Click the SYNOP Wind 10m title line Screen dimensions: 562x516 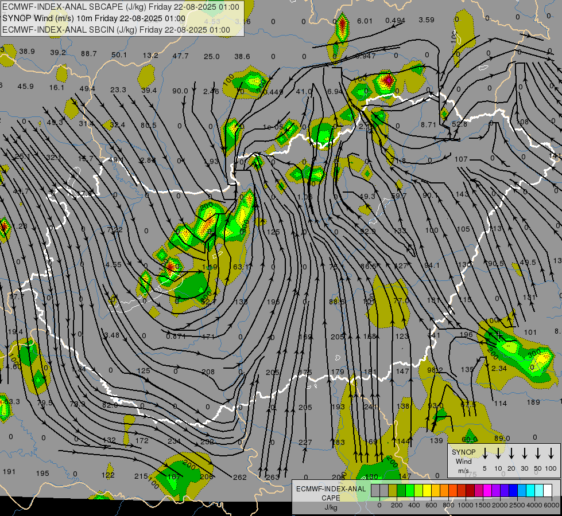[94, 18]
